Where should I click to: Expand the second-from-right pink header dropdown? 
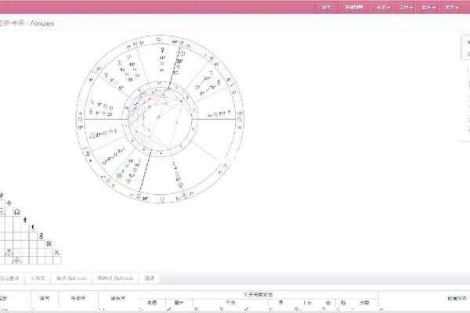tap(427, 7)
